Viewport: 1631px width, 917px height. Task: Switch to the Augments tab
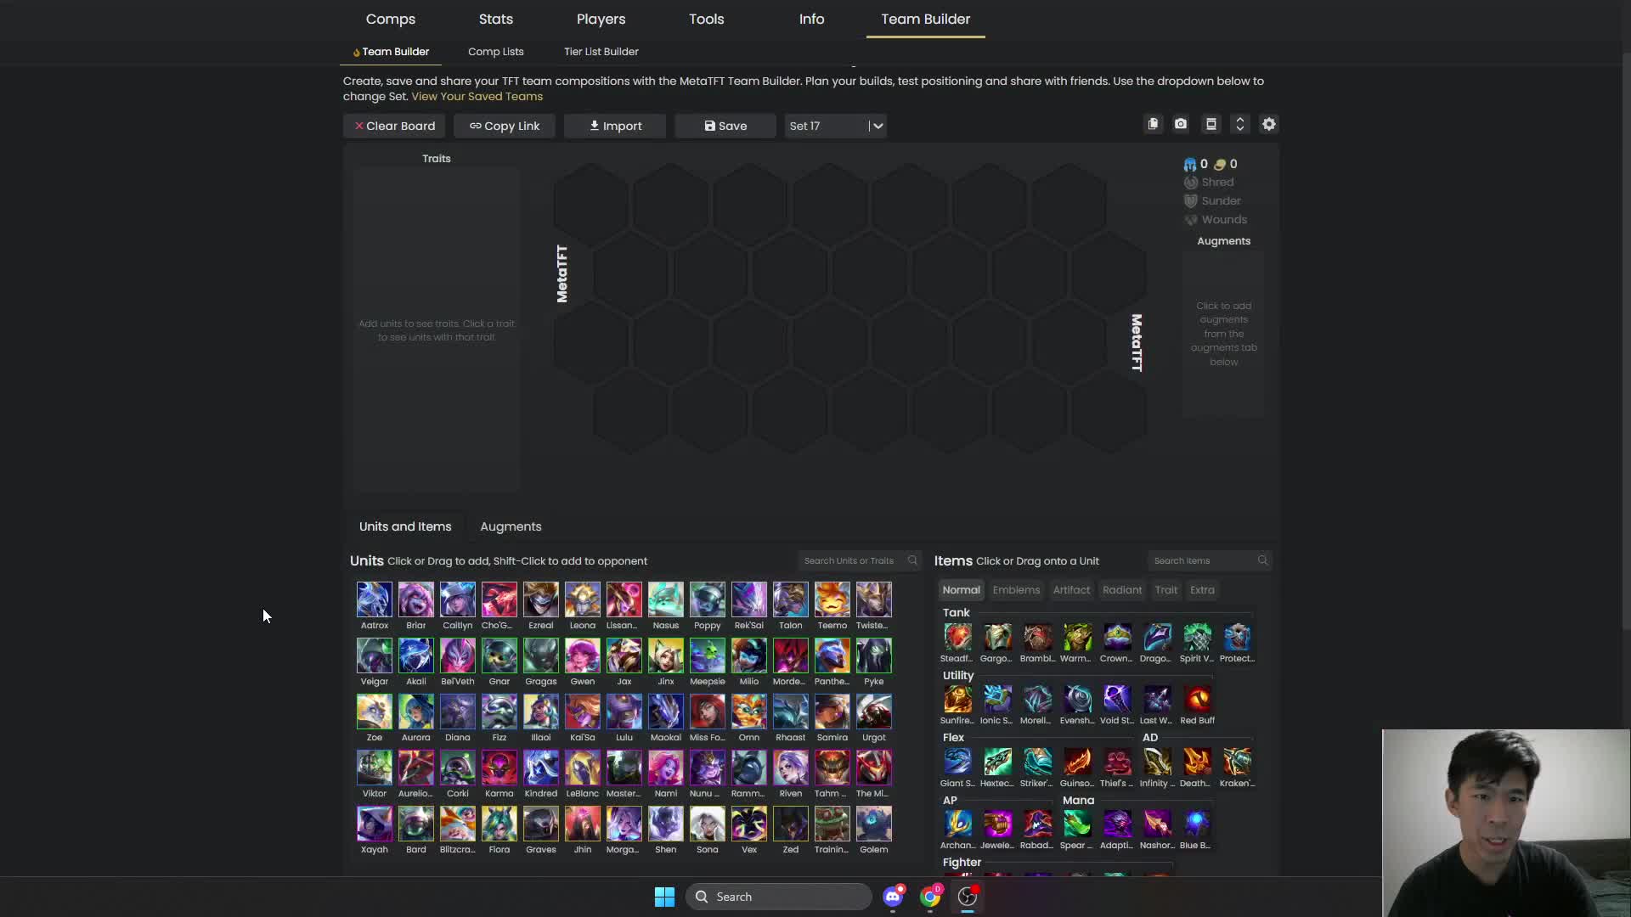[511, 526]
